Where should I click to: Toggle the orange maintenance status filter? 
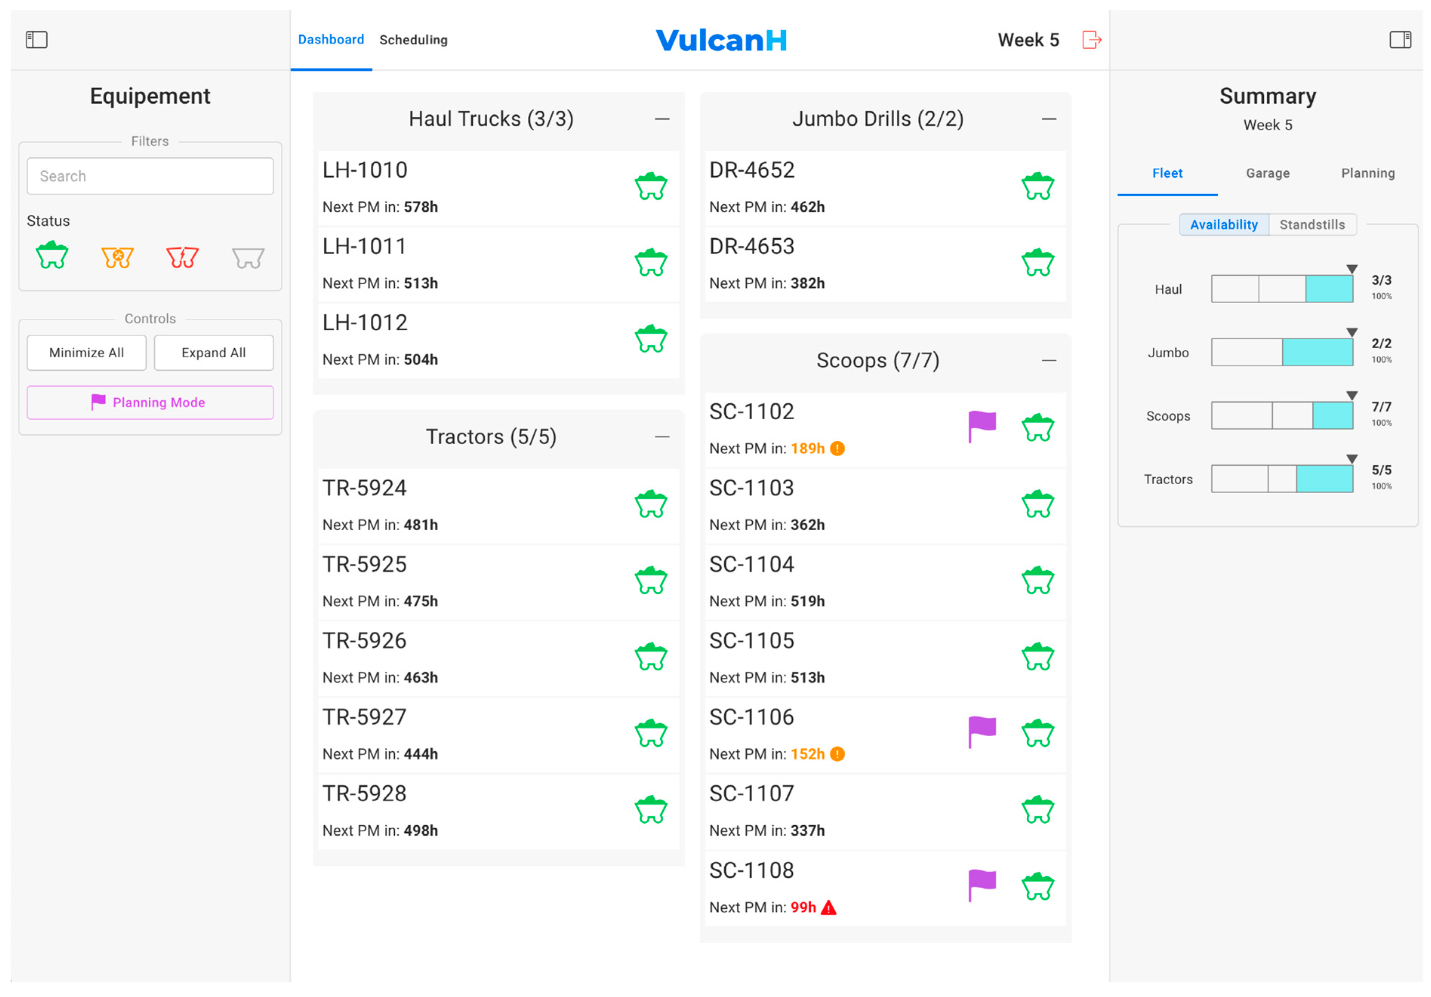[117, 257]
